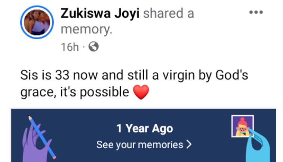Click the word memory. in post header
Screen dimensions: 283x162
coord(86,30)
